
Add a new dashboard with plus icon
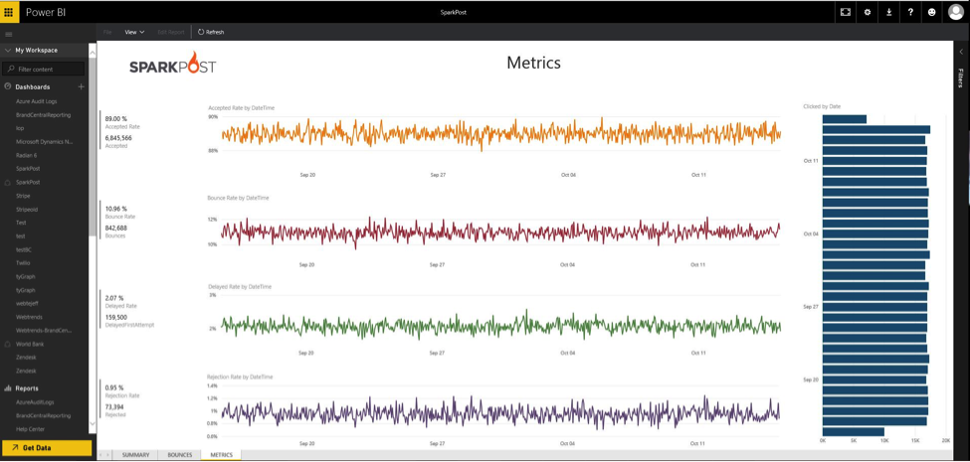click(81, 87)
